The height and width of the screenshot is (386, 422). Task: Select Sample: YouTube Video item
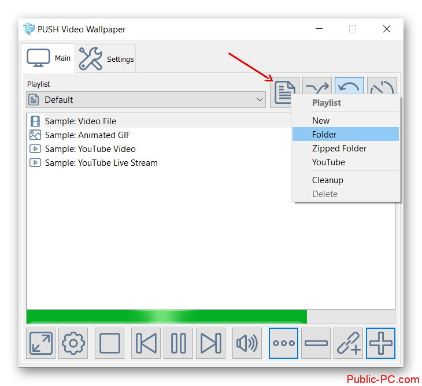[159, 149]
